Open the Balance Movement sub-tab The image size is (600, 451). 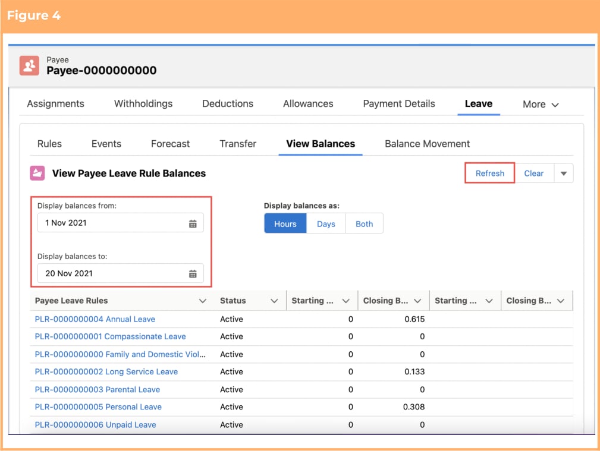(427, 144)
